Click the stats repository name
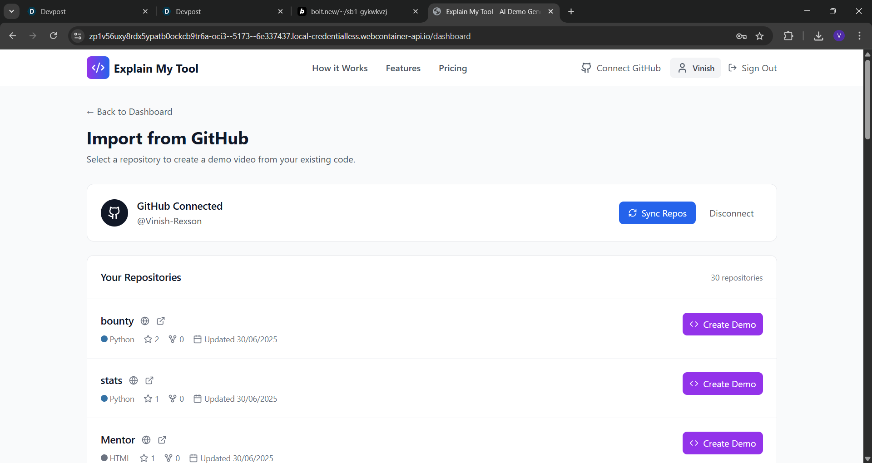The image size is (872, 463). coord(111,380)
